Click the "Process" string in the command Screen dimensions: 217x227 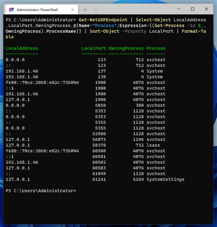(104, 25)
